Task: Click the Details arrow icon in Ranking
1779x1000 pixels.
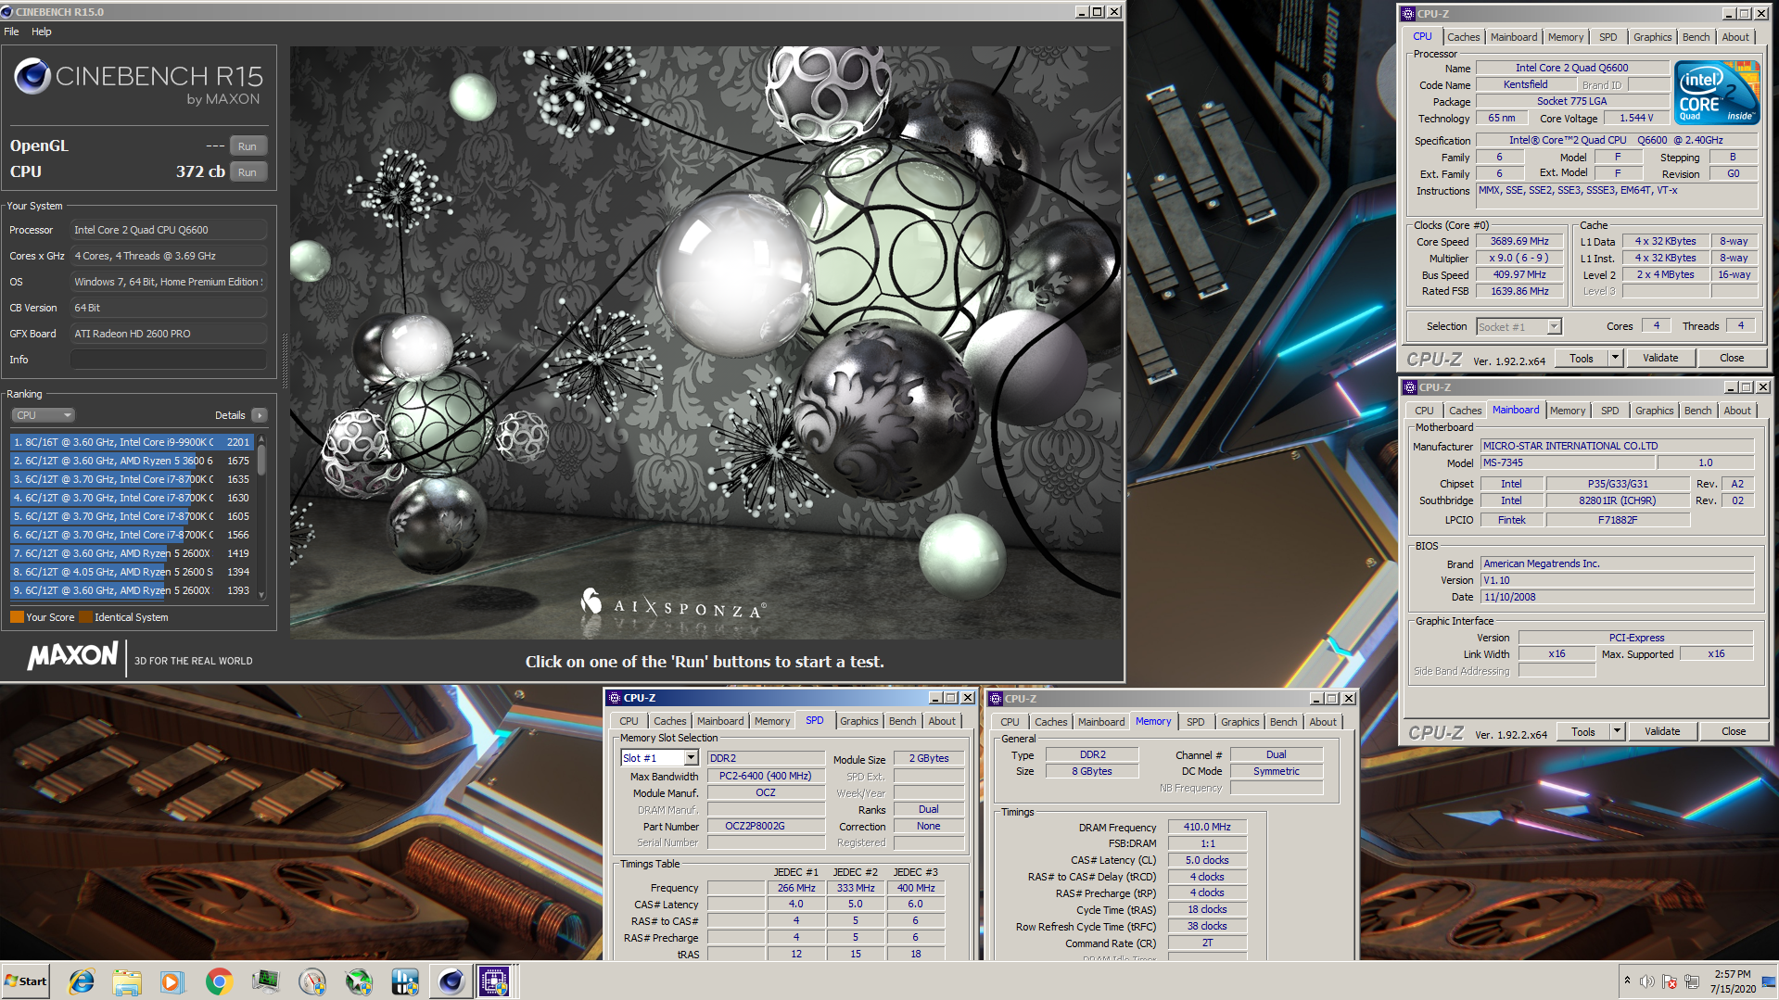Action: pyautogui.click(x=260, y=415)
